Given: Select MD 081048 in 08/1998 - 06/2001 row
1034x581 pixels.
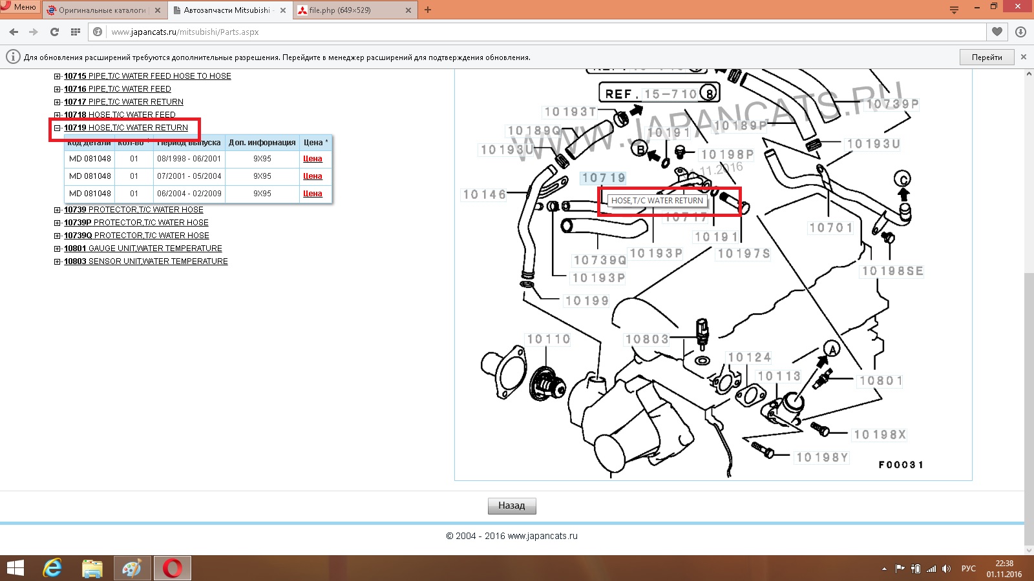Looking at the screenshot, I should coord(90,159).
